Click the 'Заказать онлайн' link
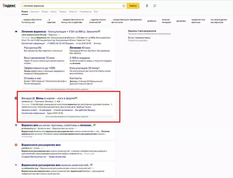 29,110
